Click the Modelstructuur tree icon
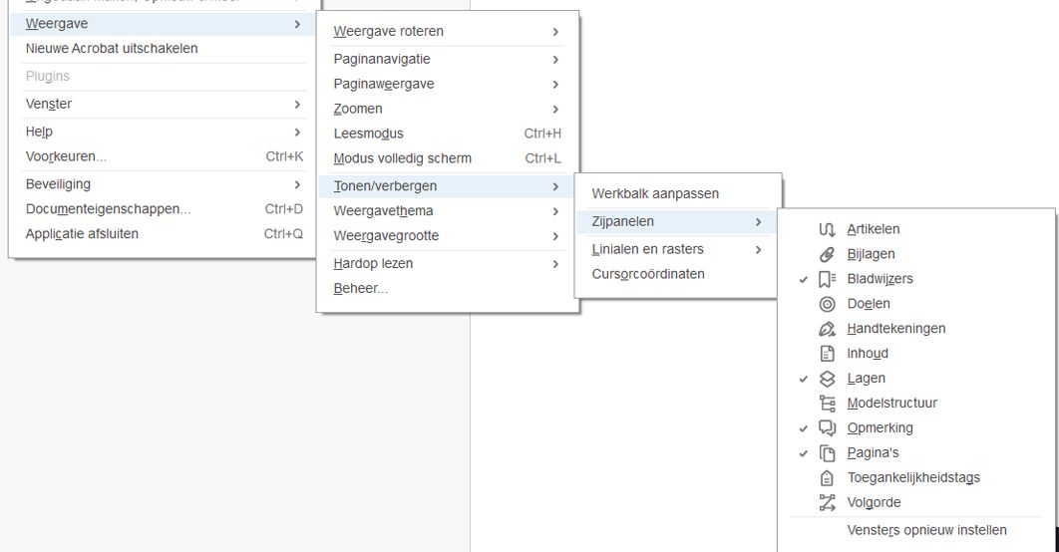Screen dimensions: 1059x552 (x=827, y=404)
